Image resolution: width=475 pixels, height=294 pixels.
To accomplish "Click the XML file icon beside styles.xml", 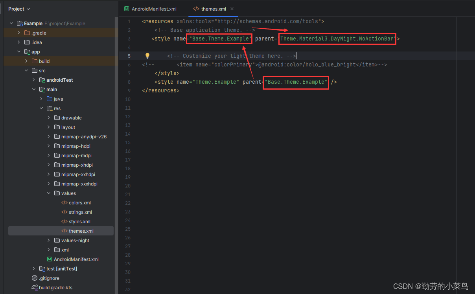I will coord(64,221).
